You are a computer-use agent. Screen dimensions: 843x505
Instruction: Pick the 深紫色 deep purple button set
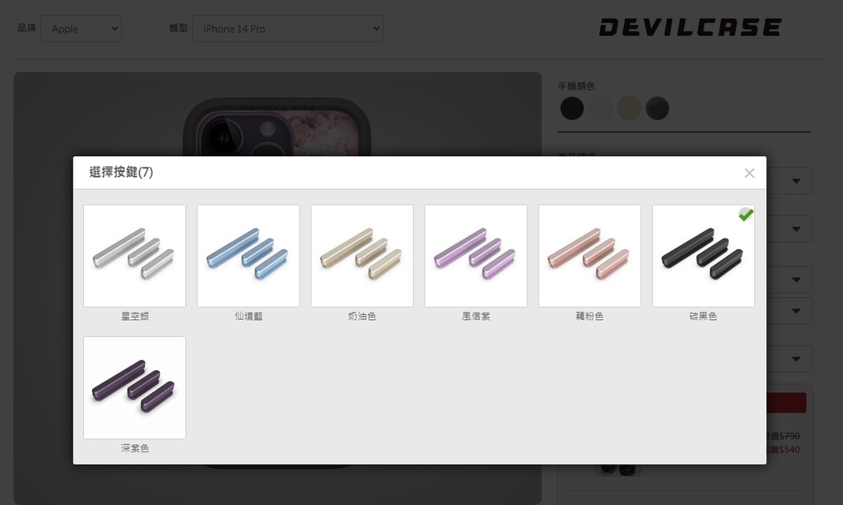134,388
